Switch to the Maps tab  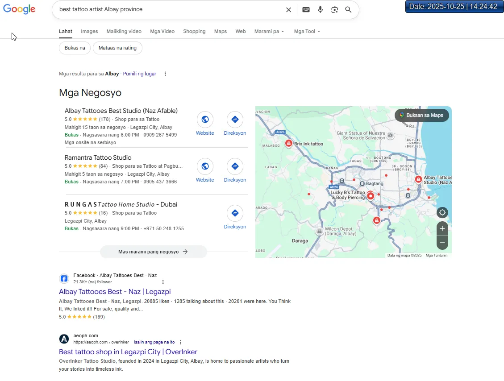(x=221, y=32)
